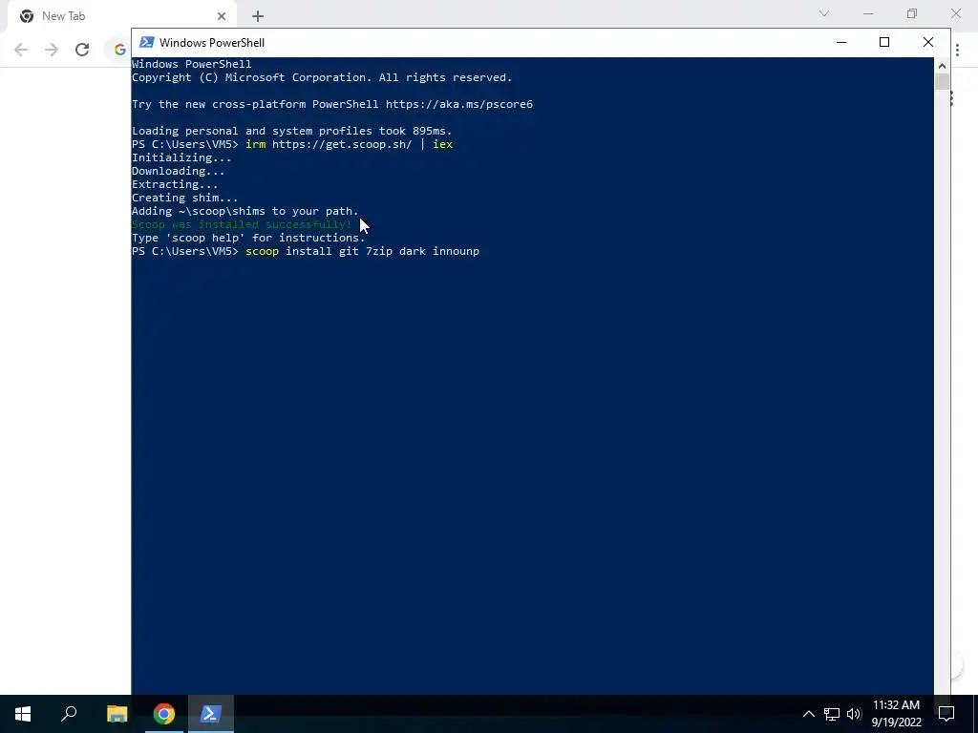Reload the page in Chrome
Image resolution: width=978 pixels, height=733 pixels.
click(82, 50)
